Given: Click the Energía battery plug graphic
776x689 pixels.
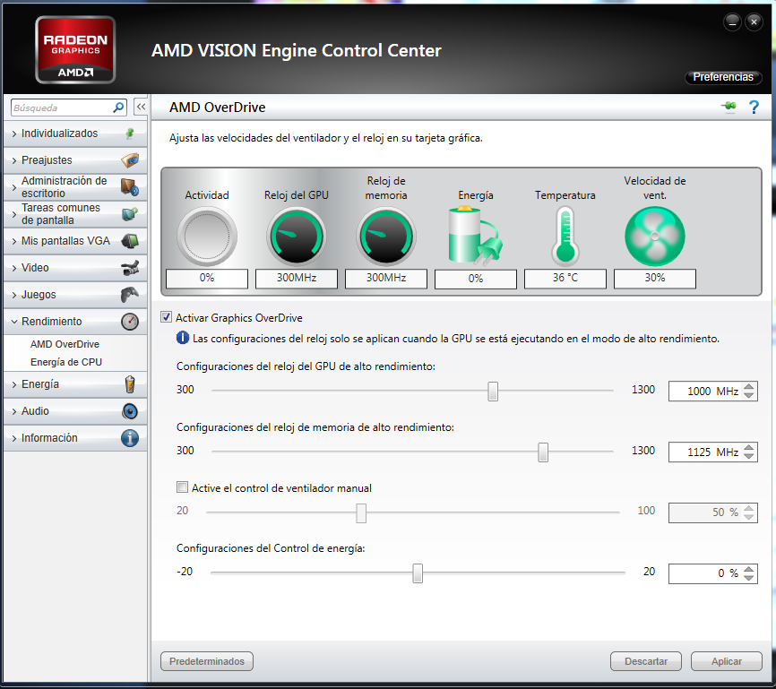Looking at the screenshot, I should pos(475,236).
